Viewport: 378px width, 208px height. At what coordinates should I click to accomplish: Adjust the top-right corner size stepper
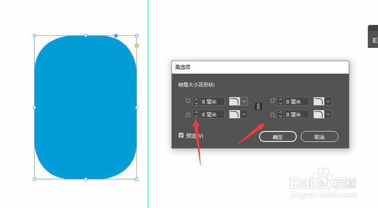281,102
